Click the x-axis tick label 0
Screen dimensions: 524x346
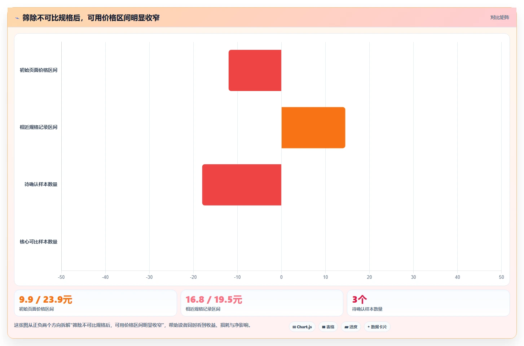pyautogui.click(x=281, y=277)
